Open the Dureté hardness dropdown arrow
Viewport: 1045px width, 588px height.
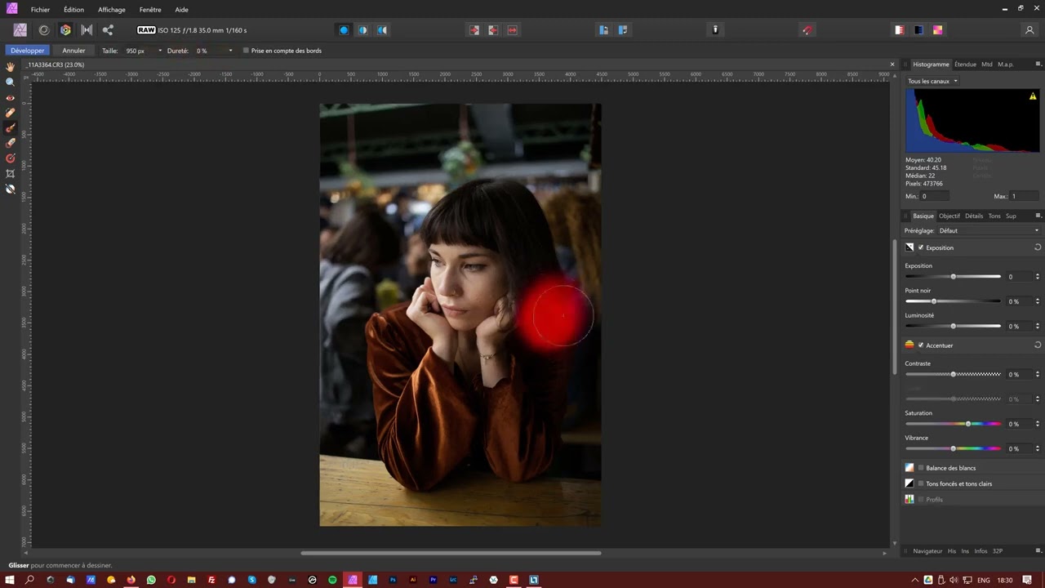[x=230, y=51]
